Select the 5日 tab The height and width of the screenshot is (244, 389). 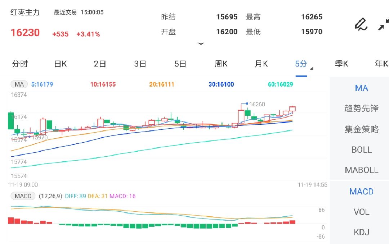[x=180, y=64]
